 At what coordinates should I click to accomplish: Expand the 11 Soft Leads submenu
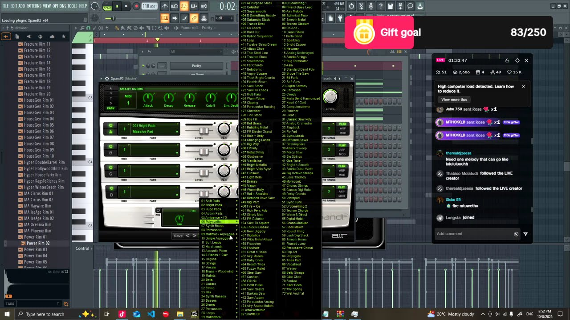(219, 243)
